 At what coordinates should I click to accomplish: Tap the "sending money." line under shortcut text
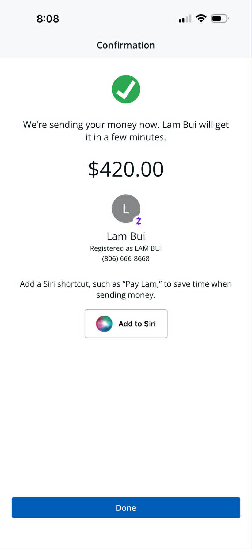click(126, 295)
